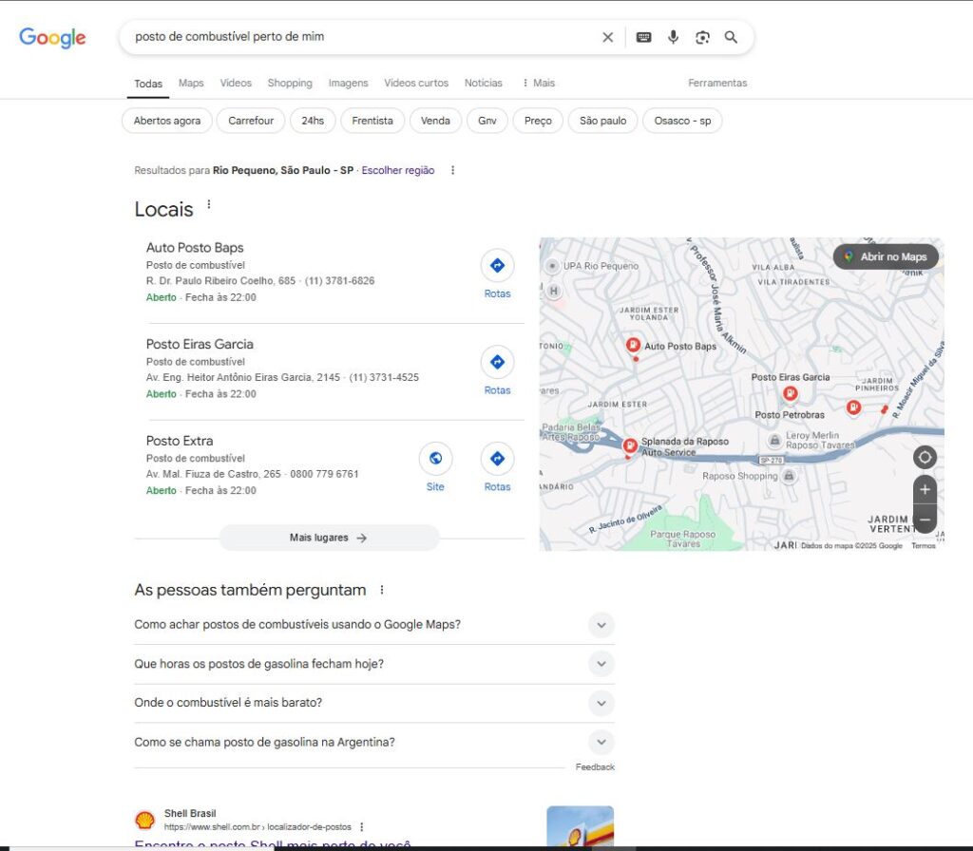Click the Shell Brasil site name
This screenshot has width=973, height=851.
190,813
